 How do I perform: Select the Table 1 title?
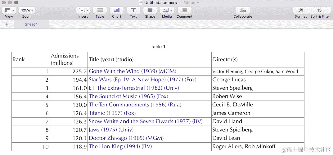click(158, 47)
